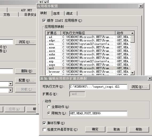Click the scroll-up arrow of the mappings list
Viewport: 152px width, 137px height.
pyautogui.click(x=132, y=33)
